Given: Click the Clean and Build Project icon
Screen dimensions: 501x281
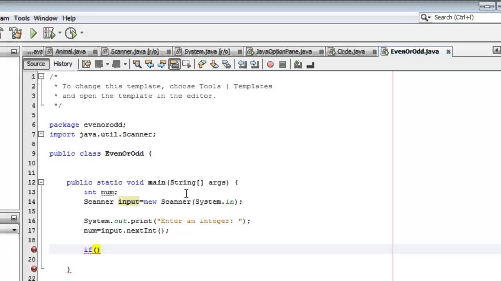Looking at the screenshot, I should 16,34.
